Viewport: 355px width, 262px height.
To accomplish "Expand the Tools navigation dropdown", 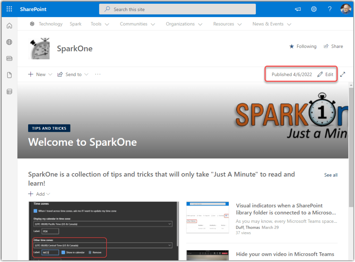I will (x=100, y=24).
